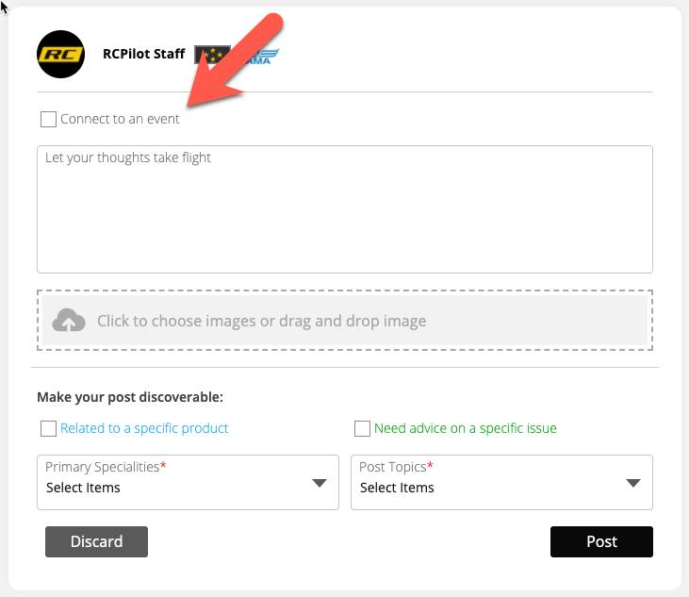Viewport: 689px width, 597px height.
Task: Click the Post Topics dropdown arrow
Action: (633, 483)
